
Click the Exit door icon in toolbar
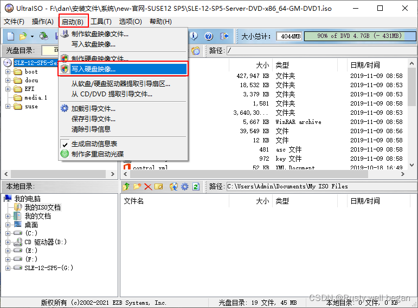click(x=224, y=36)
